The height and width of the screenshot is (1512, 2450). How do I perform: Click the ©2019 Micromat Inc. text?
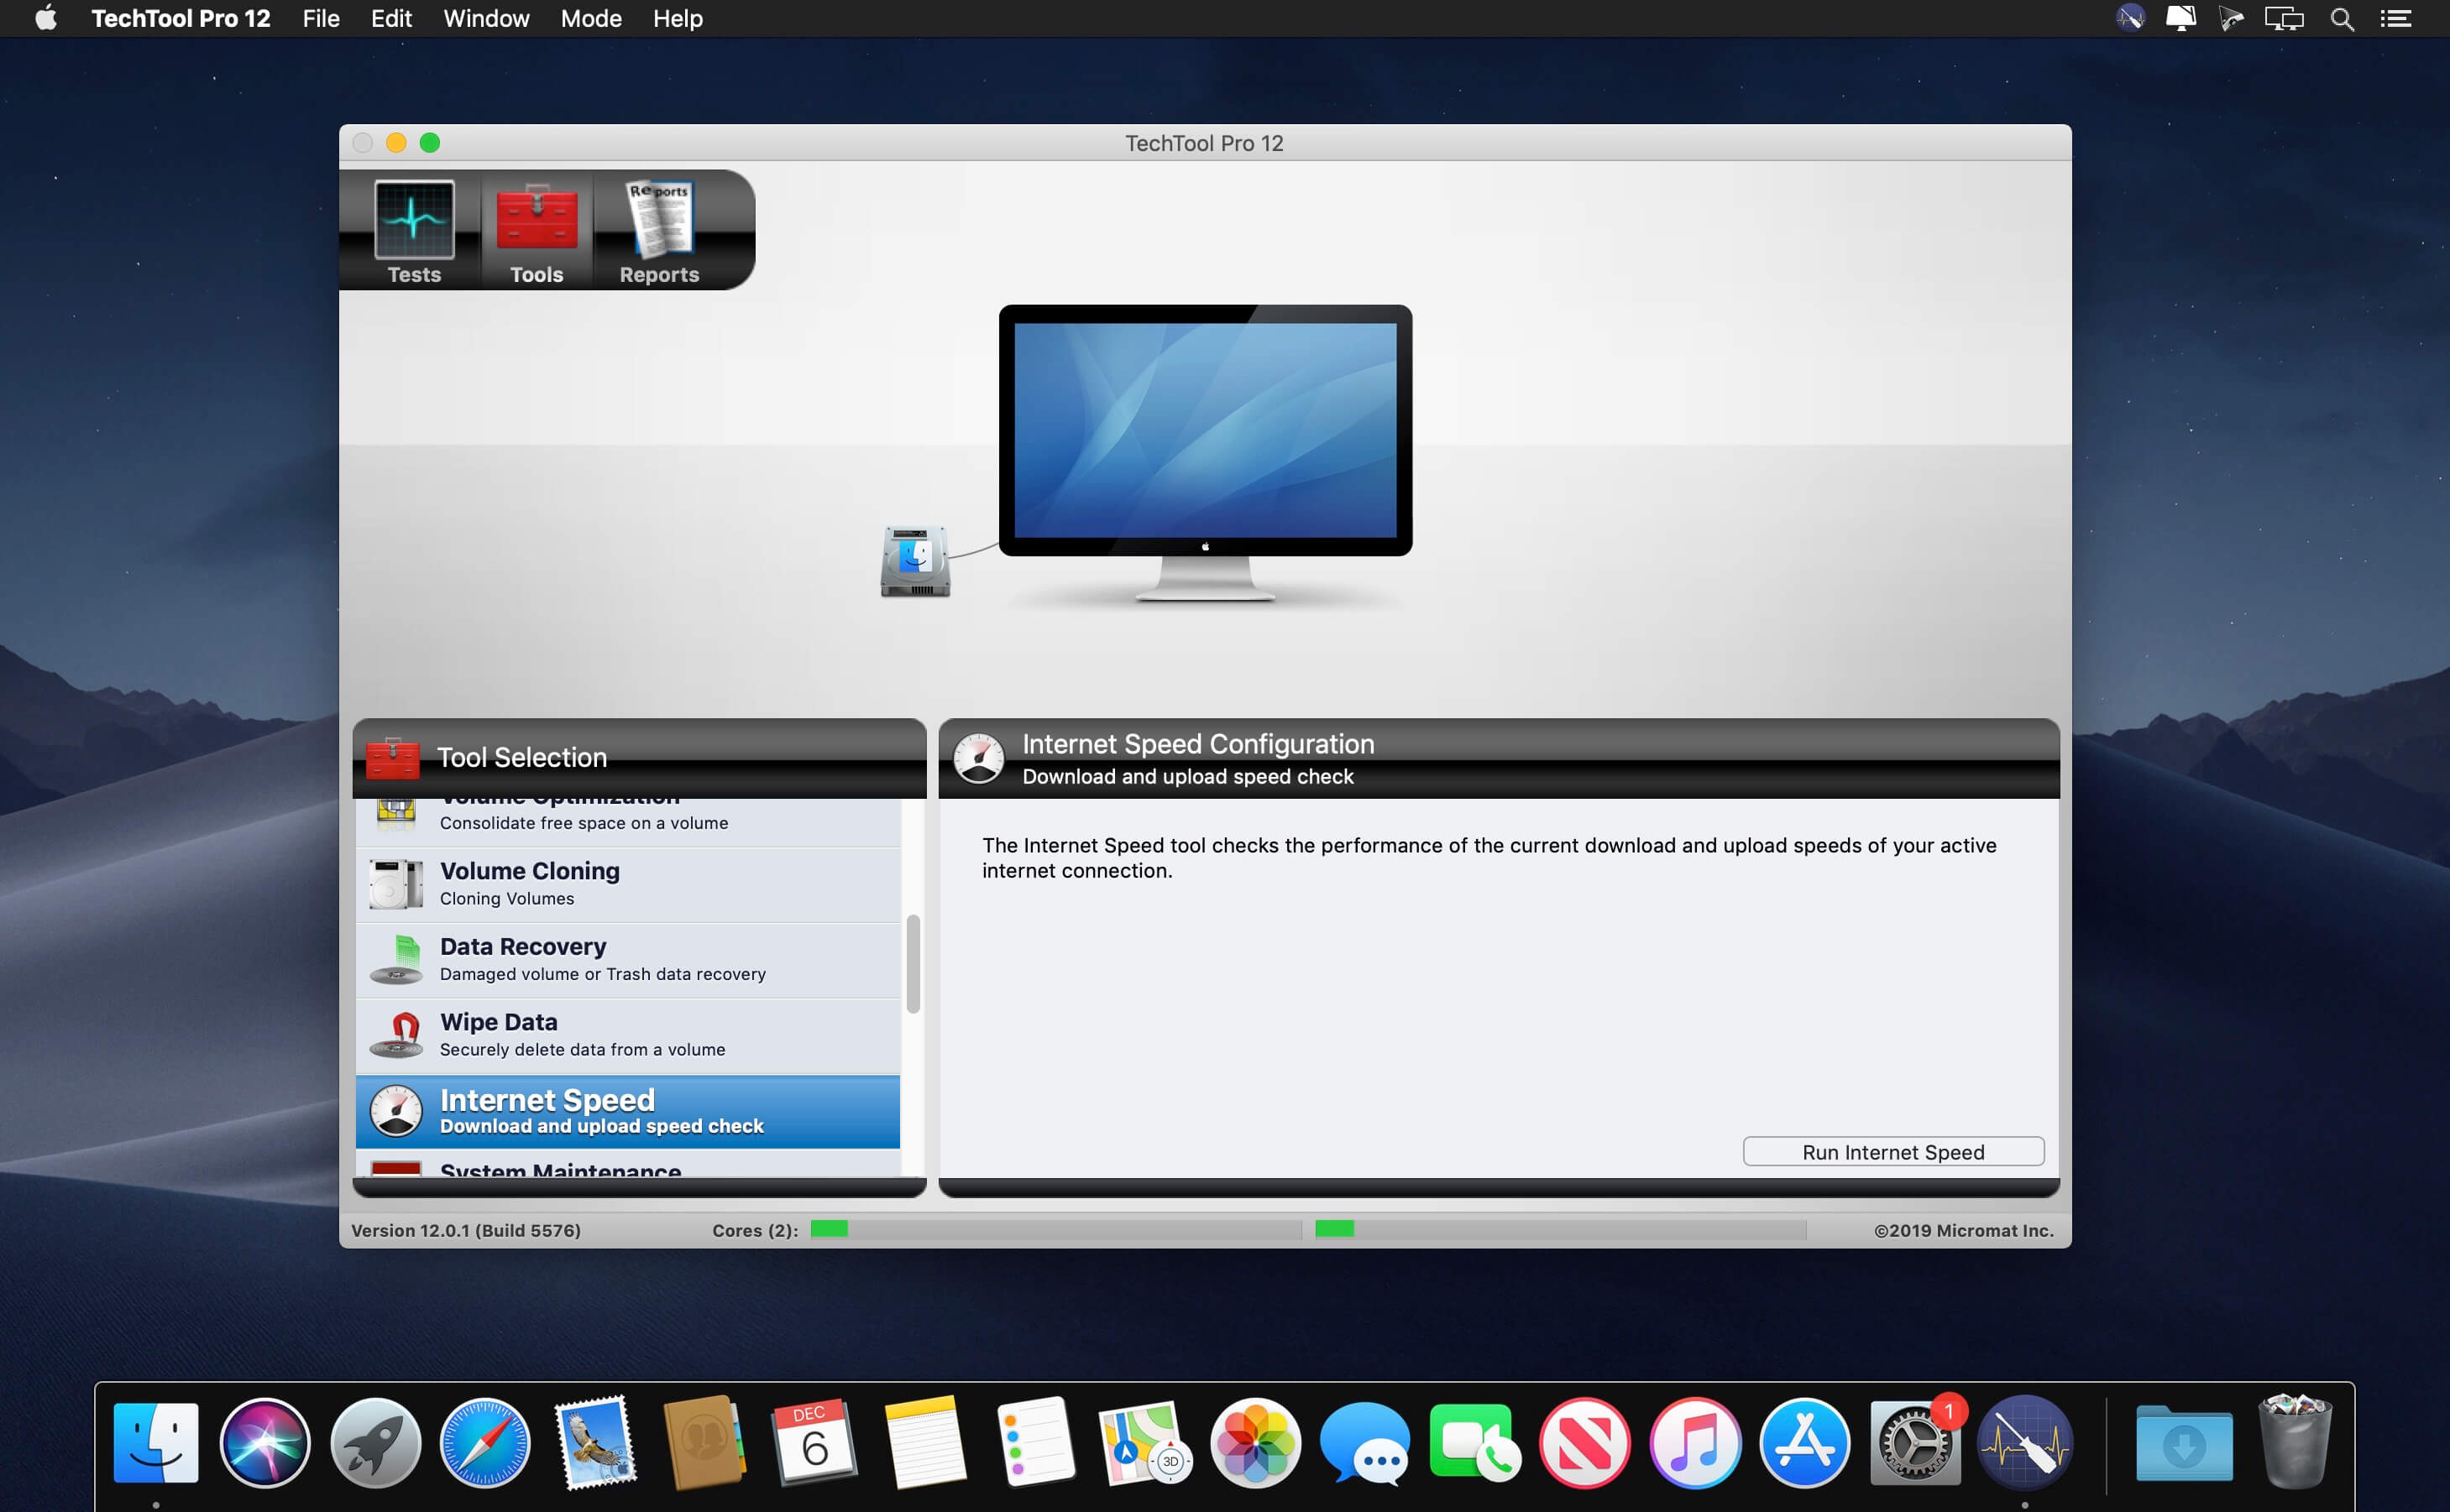[x=1964, y=1231]
